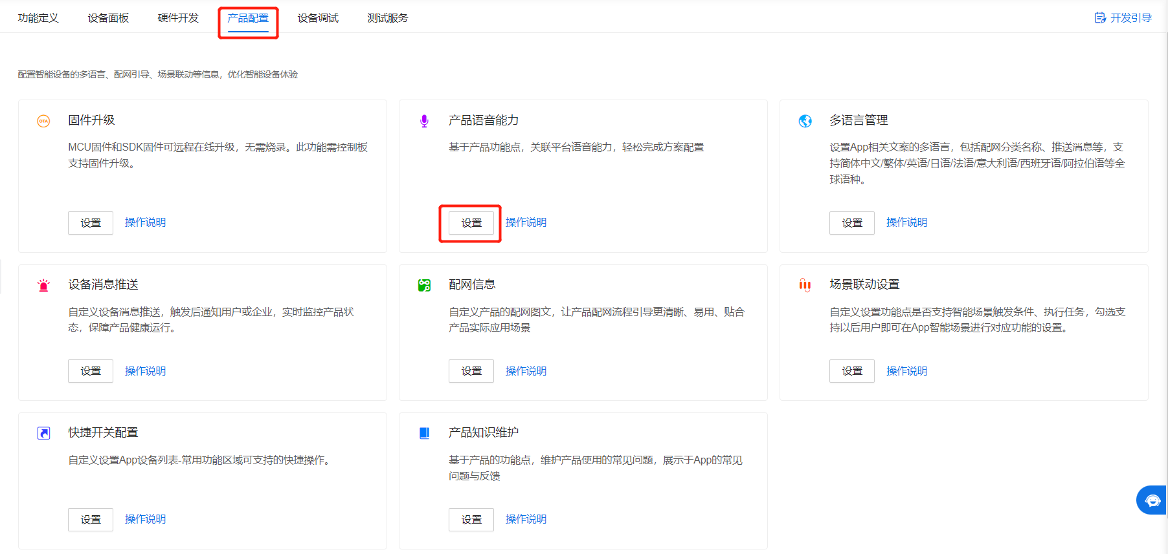
Task: Click the development guide document icon
Action: (1100, 18)
